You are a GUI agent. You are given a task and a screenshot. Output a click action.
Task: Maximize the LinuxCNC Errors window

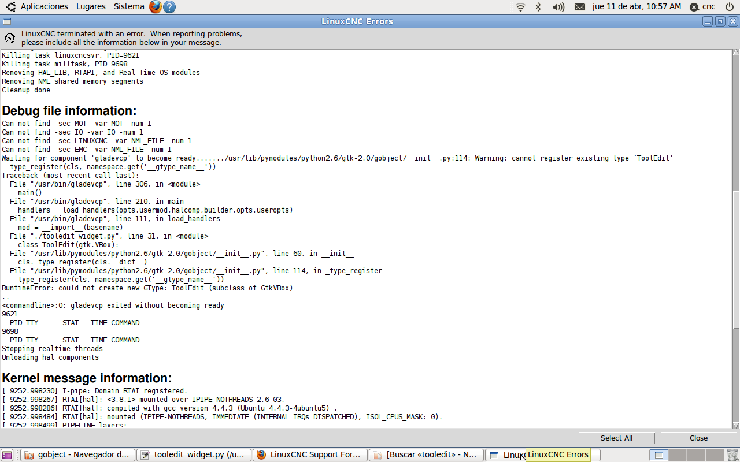coord(720,21)
